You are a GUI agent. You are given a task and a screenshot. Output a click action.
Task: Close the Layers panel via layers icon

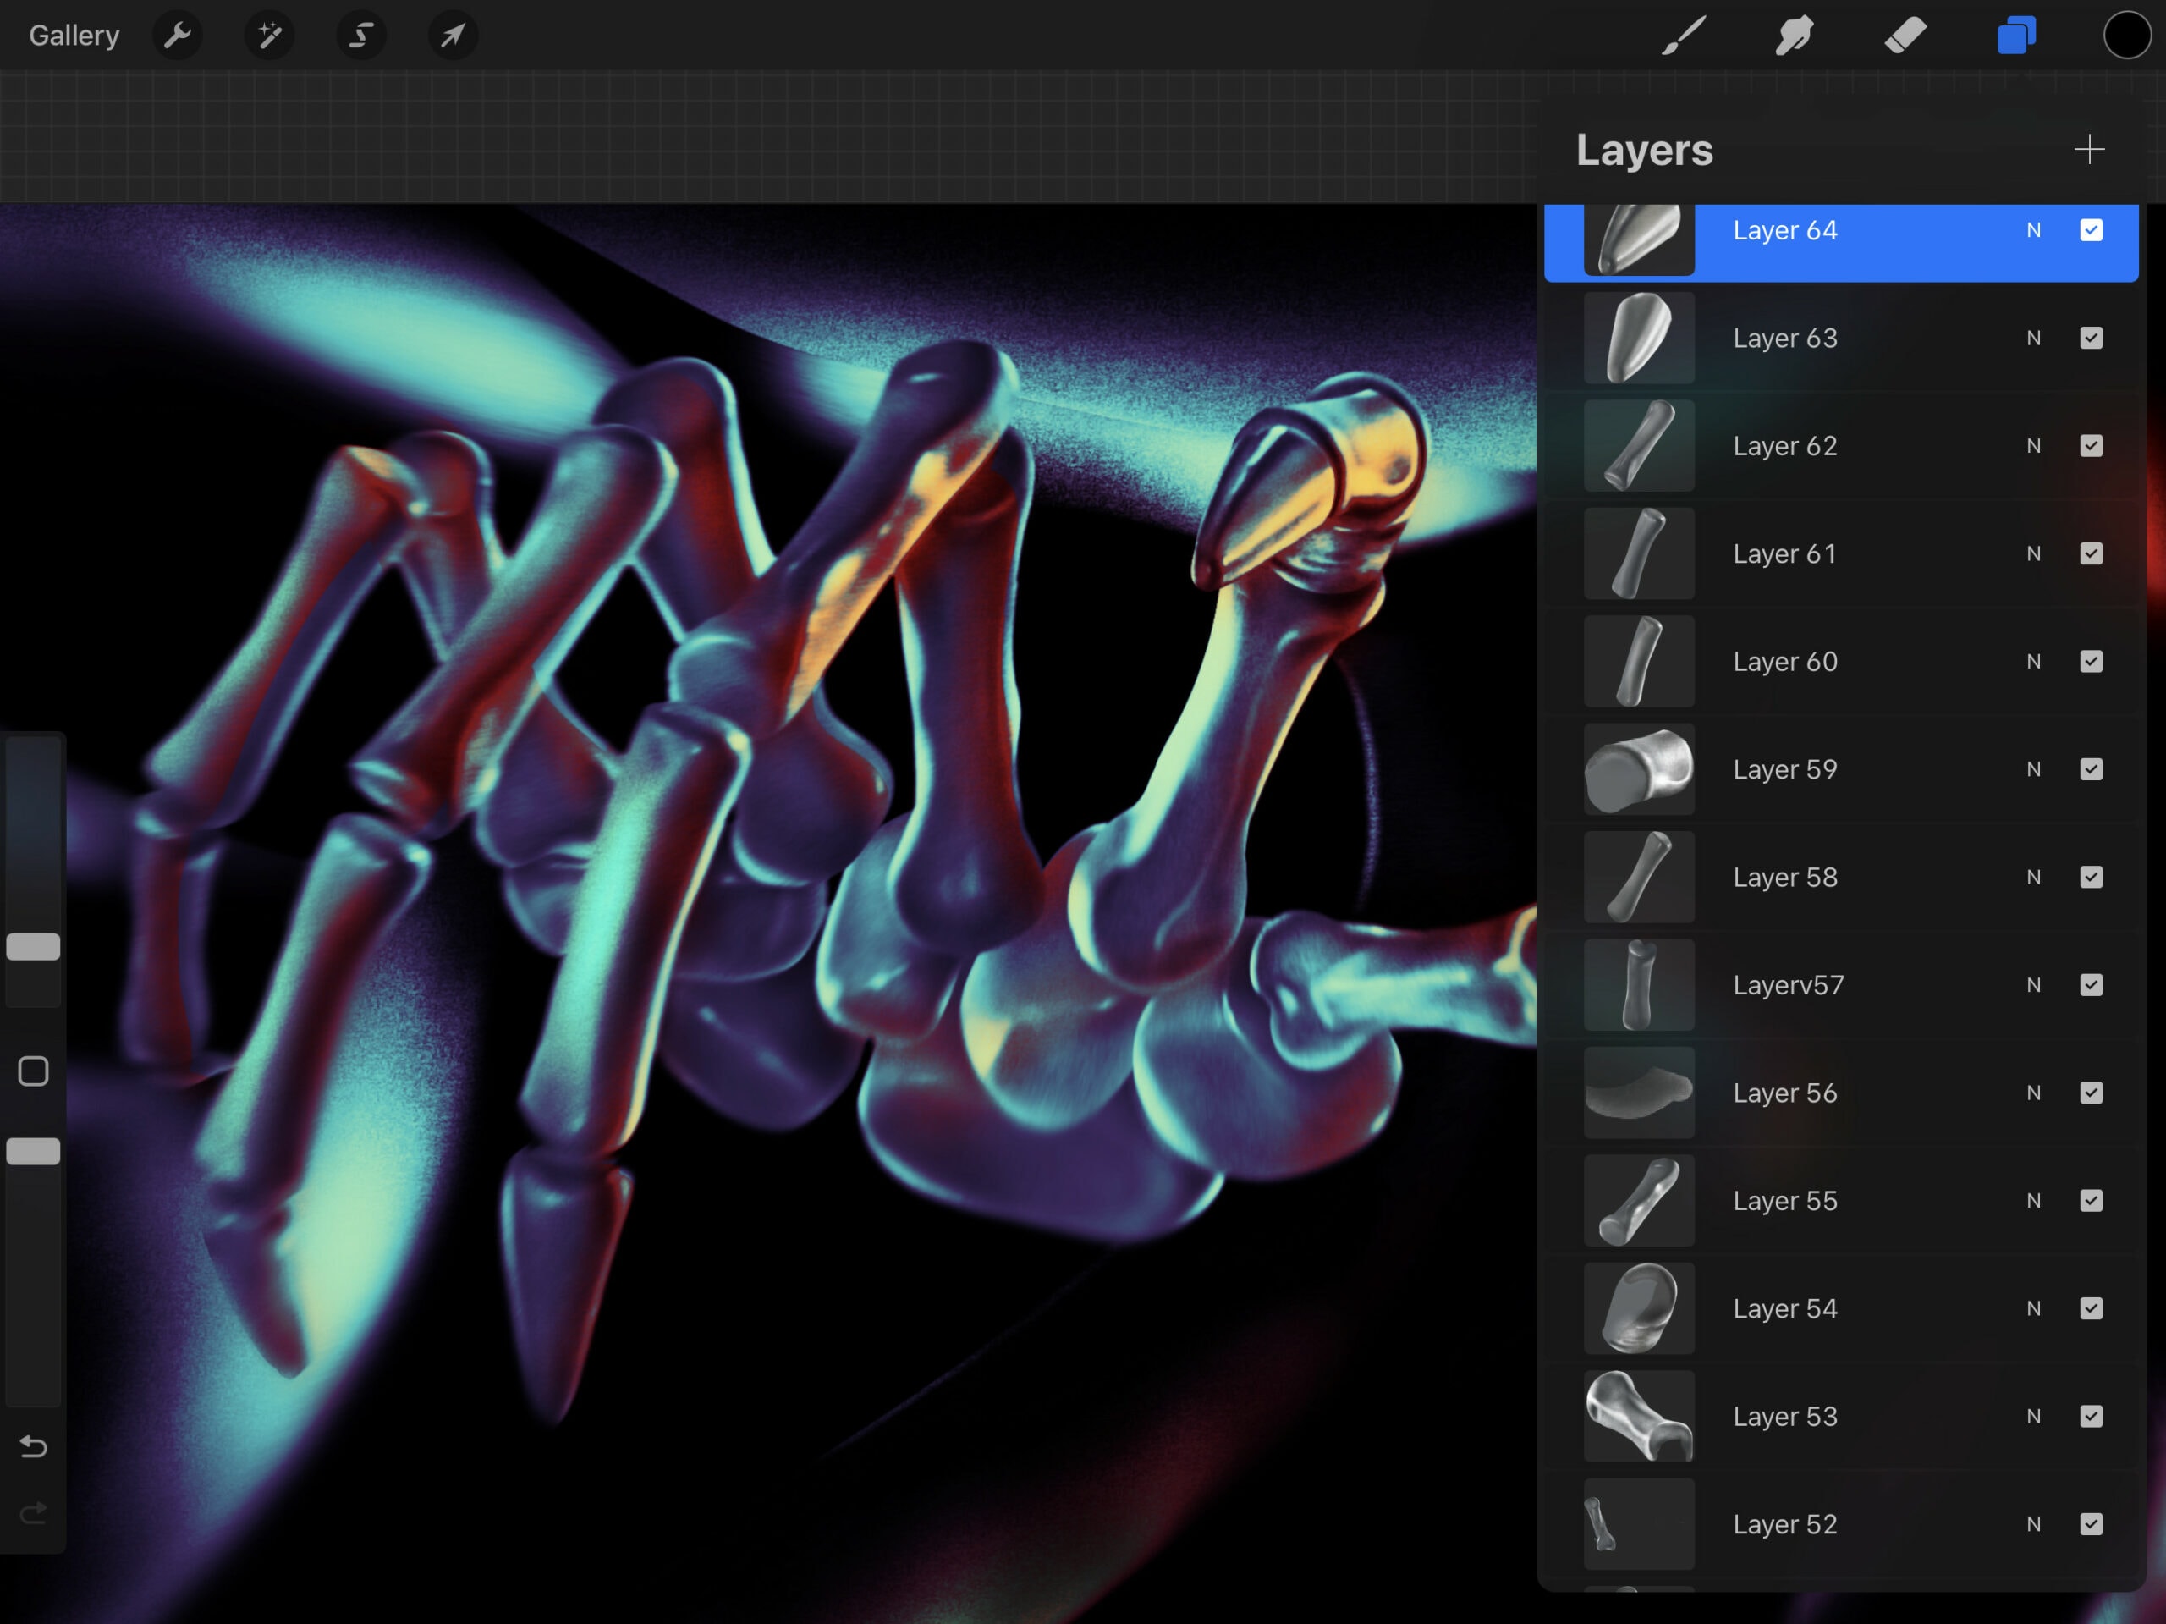2016,36
